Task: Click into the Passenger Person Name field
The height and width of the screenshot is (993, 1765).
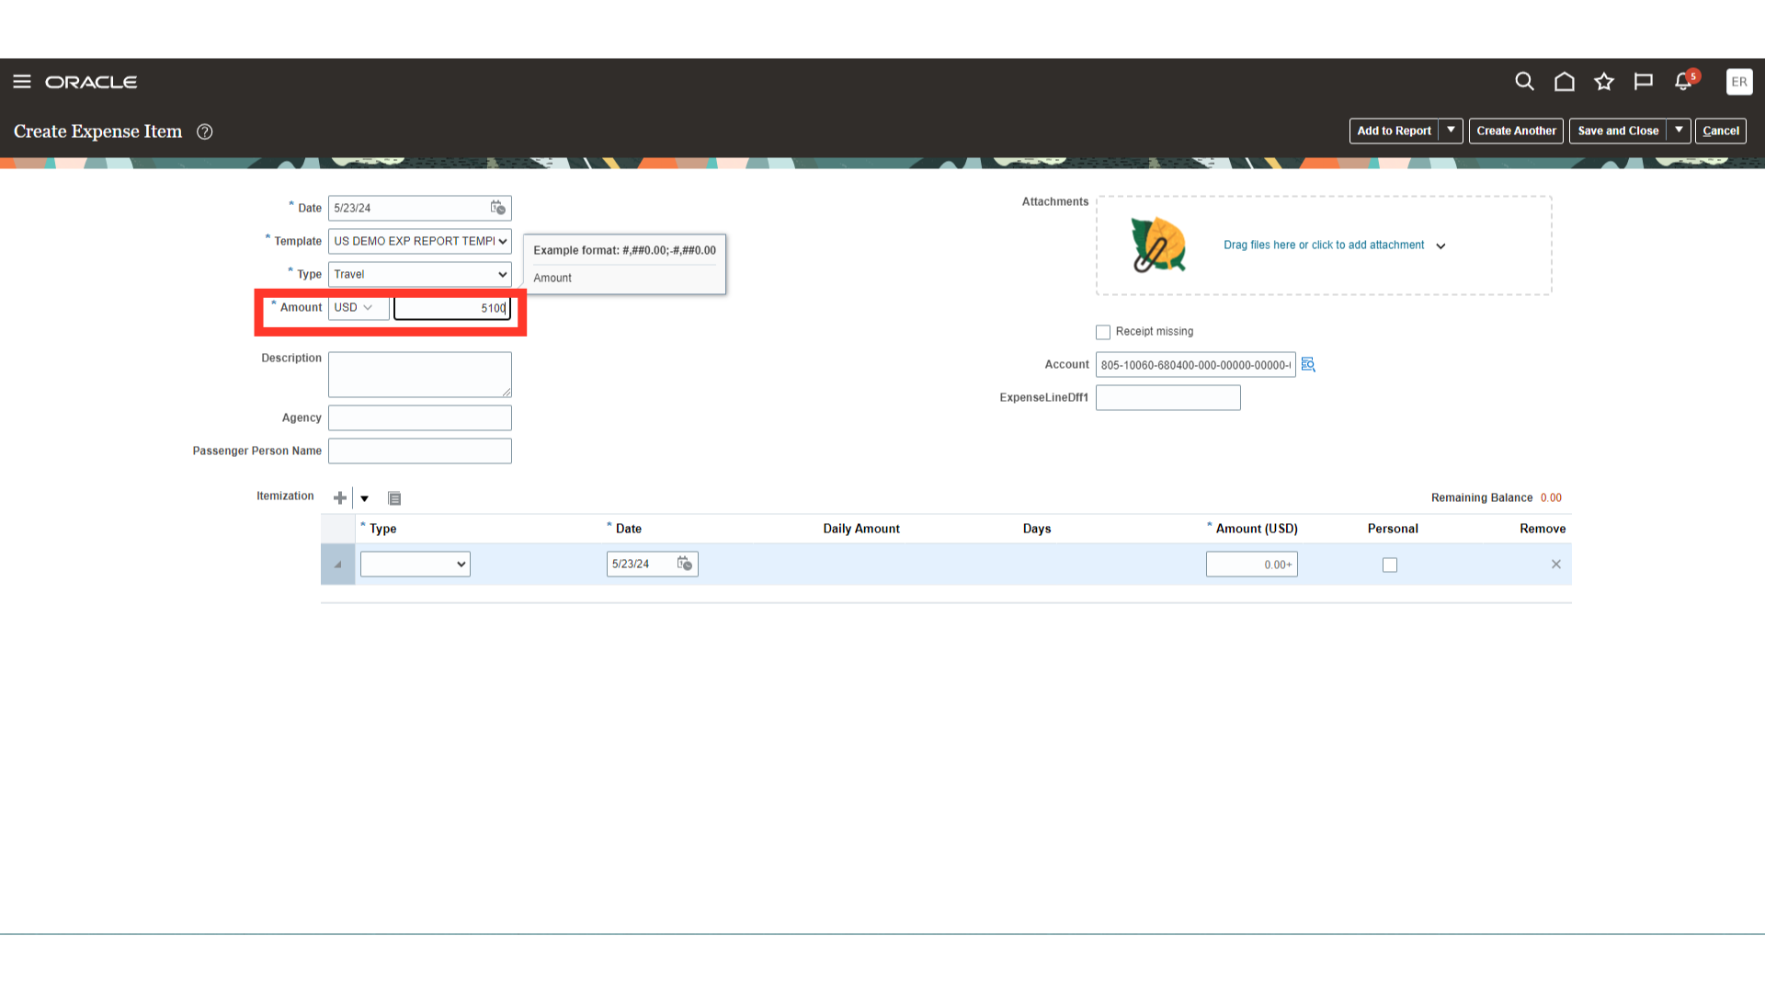Action: point(420,451)
